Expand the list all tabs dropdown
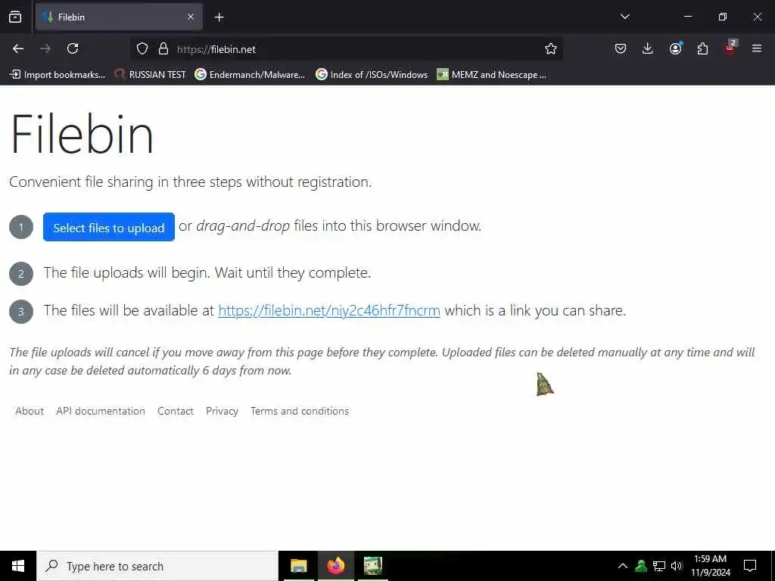This screenshot has width=775, height=581. tap(624, 17)
